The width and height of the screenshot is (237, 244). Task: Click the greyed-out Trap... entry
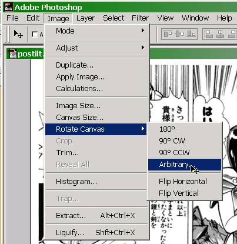pos(96,199)
